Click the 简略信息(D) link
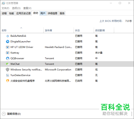Screen dimensions: 134x119 (x=14, y=114)
